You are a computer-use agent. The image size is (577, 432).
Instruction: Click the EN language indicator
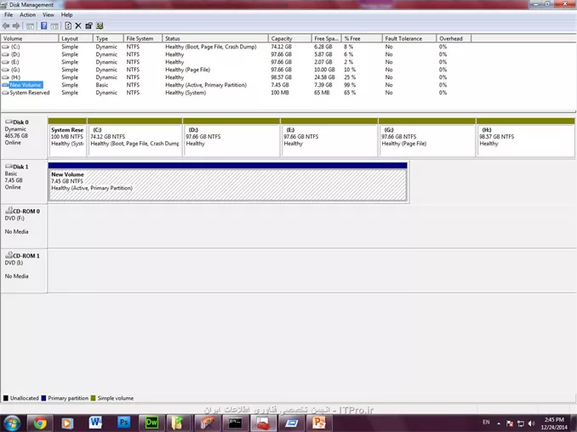point(486,422)
